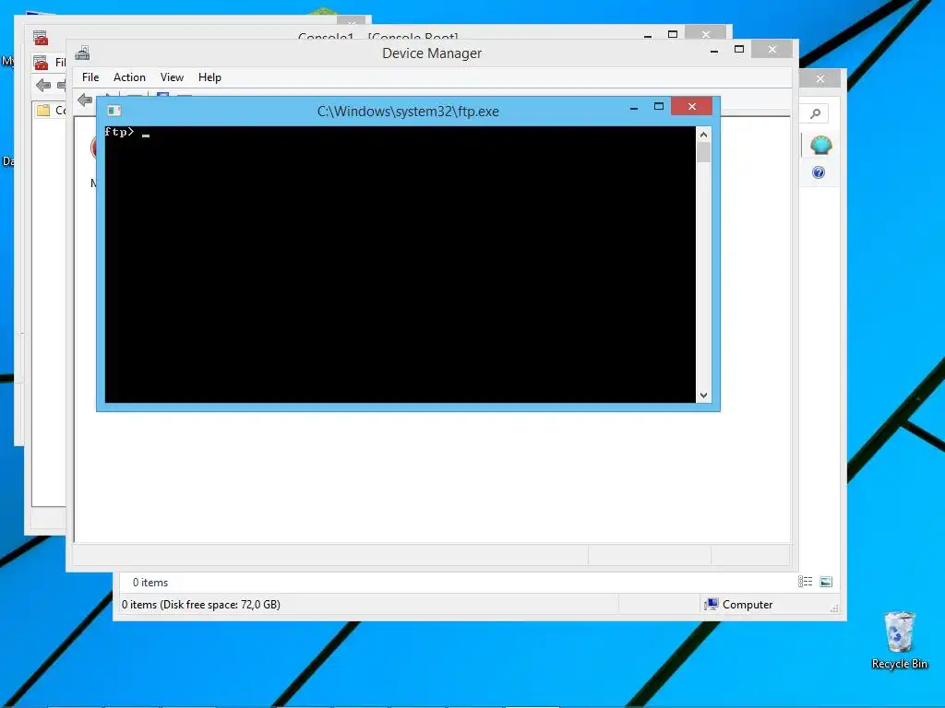The height and width of the screenshot is (708, 945).
Task: Click the ftp.exe console system icon
Action: point(114,111)
